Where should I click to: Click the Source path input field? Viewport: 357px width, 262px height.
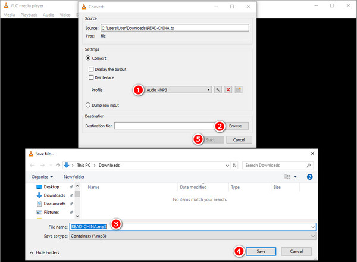click(174, 28)
